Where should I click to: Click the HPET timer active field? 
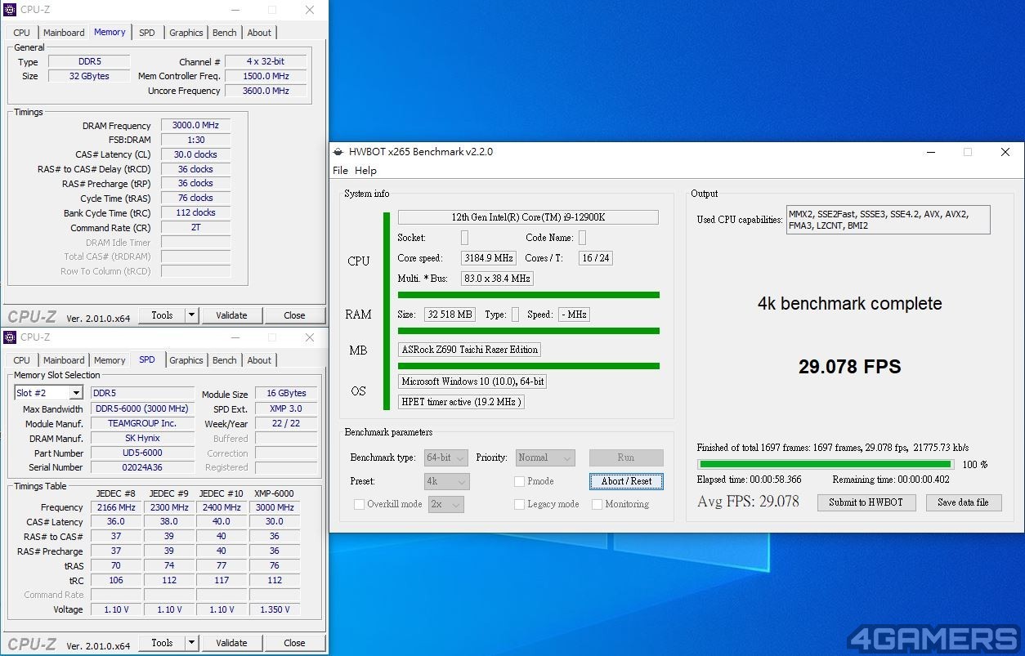tap(461, 402)
